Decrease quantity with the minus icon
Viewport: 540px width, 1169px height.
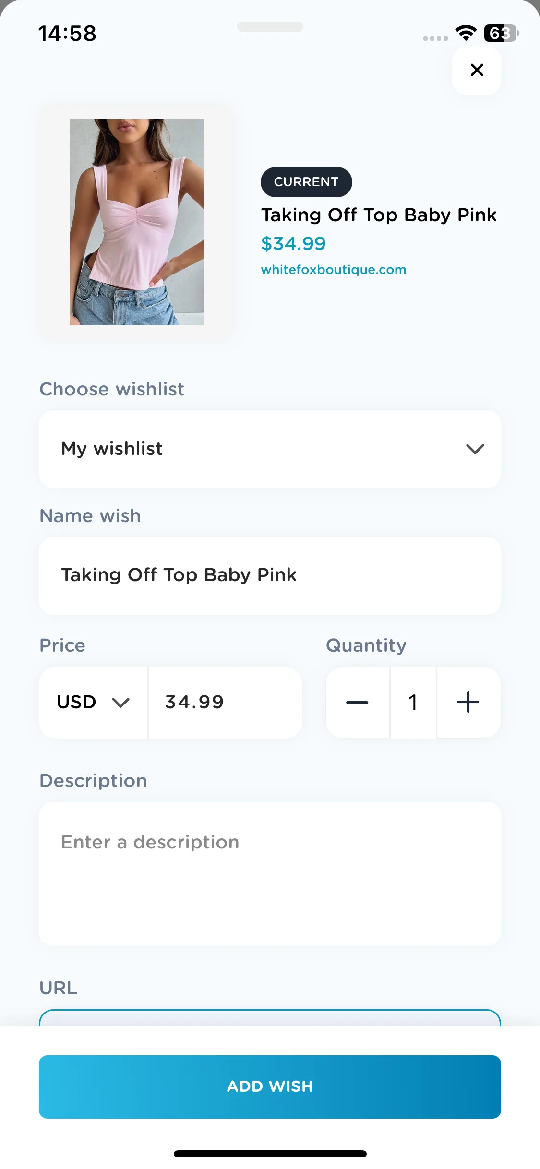(x=358, y=702)
